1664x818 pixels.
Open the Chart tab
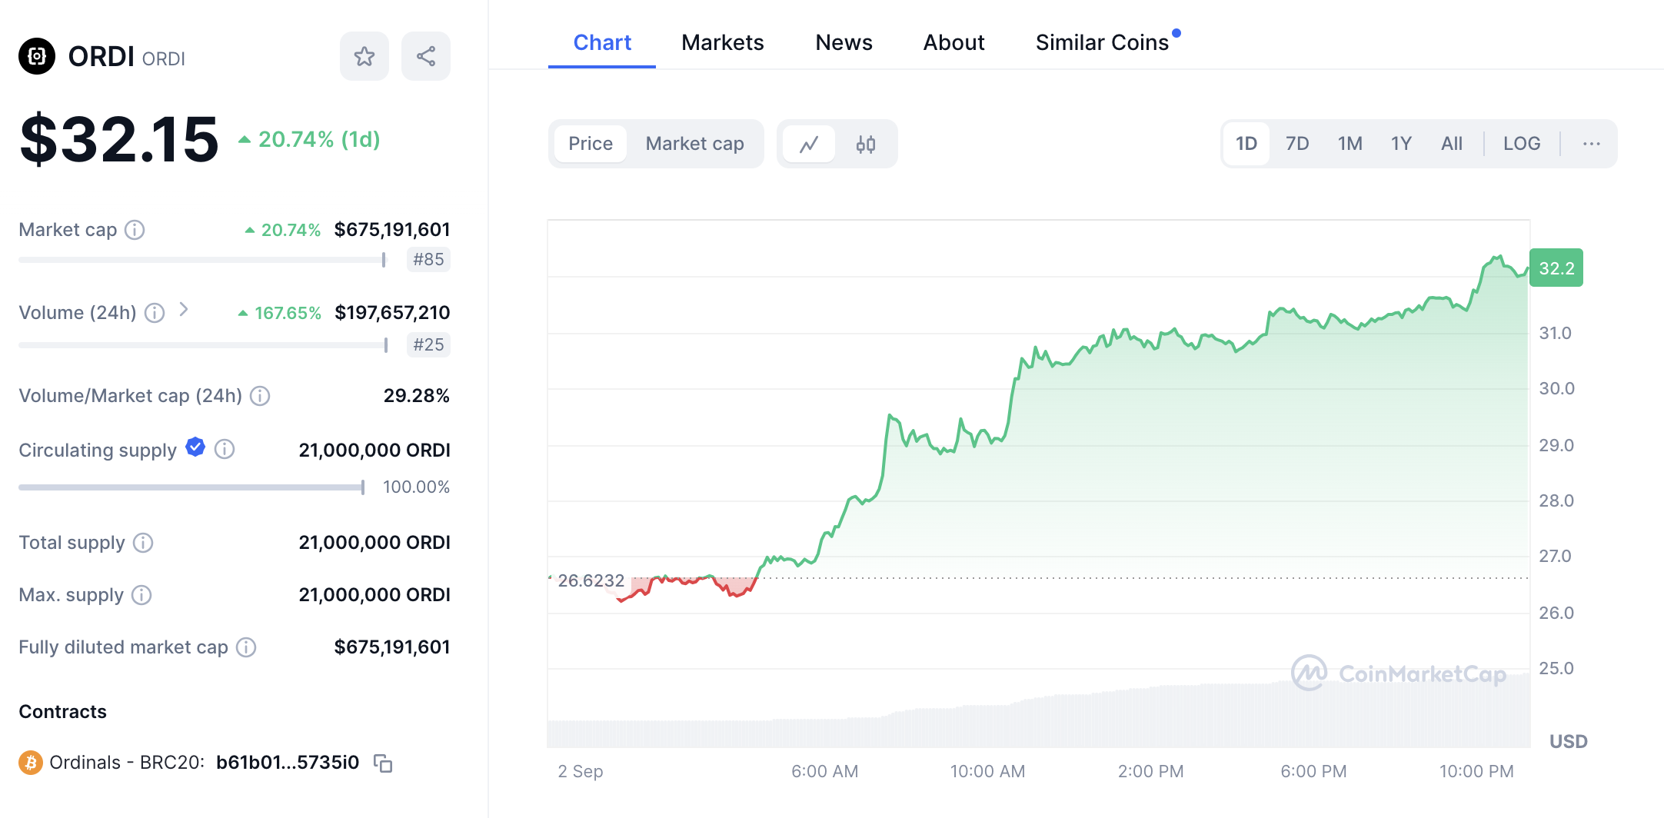tap(602, 42)
